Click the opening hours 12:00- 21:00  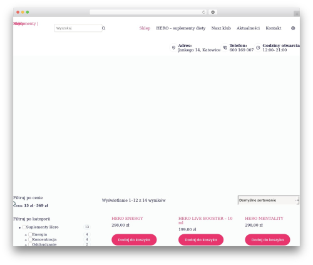[275, 50]
